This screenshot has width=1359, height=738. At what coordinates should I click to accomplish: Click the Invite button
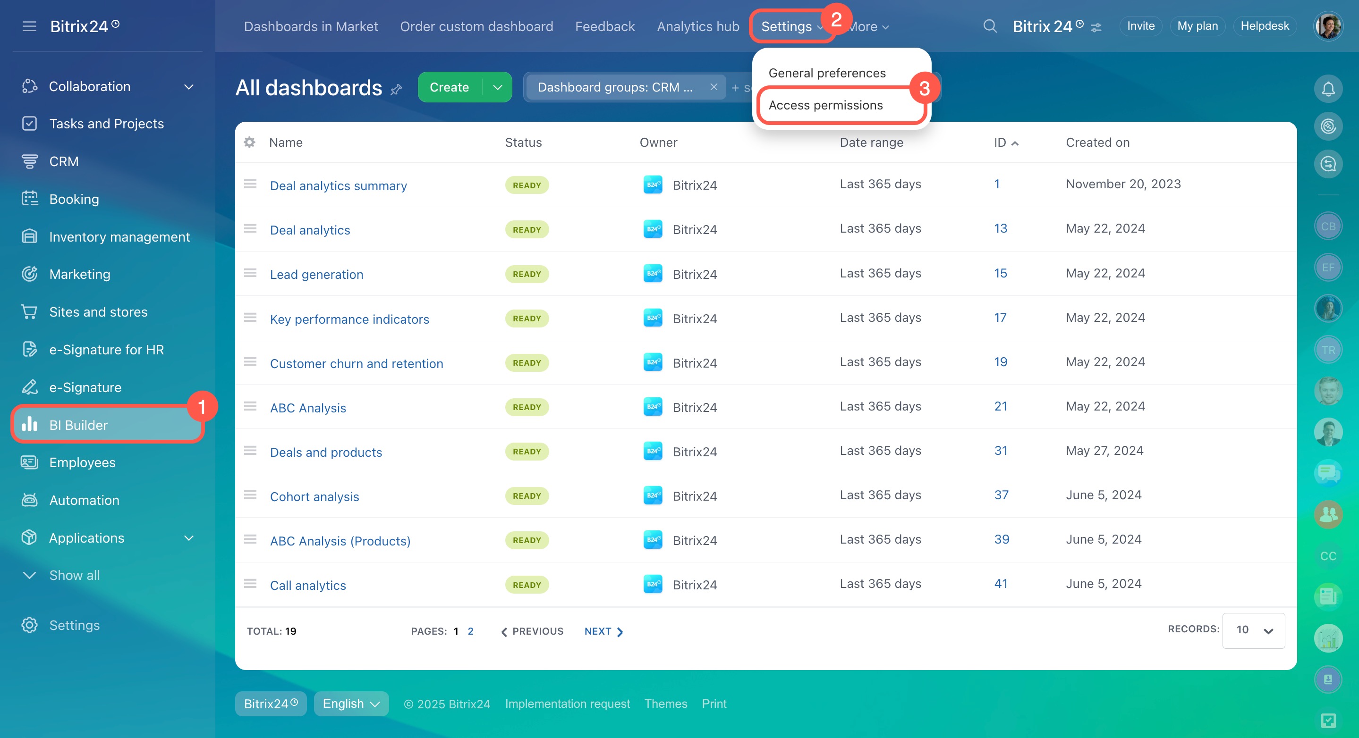coord(1140,26)
